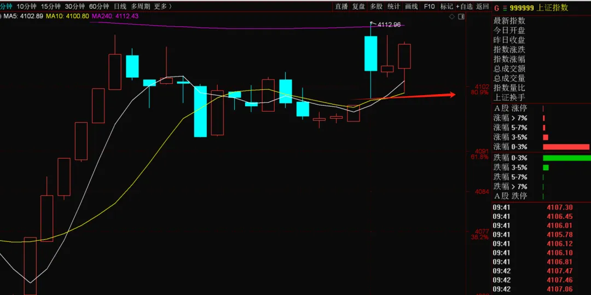
Task: Select the 4106.01 tick entry
Action: (x=560, y=225)
